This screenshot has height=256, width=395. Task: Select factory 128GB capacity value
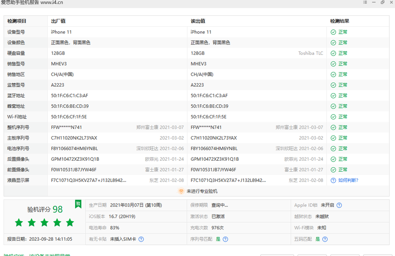coord(57,53)
